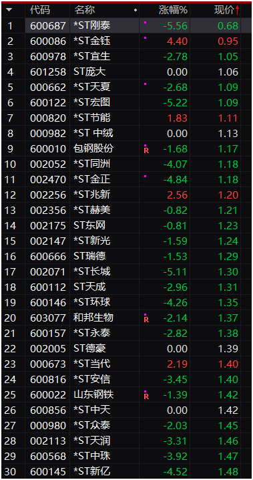Select stock name *ST中天
Image resolution: width=253 pixels, height=480 pixels.
coord(91,410)
